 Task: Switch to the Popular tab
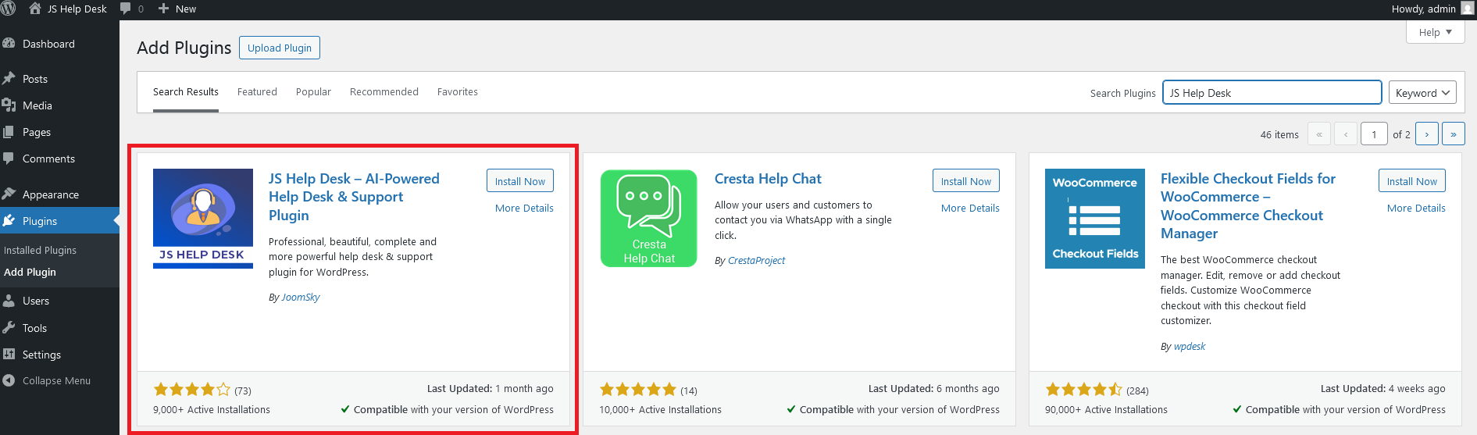click(313, 92)
